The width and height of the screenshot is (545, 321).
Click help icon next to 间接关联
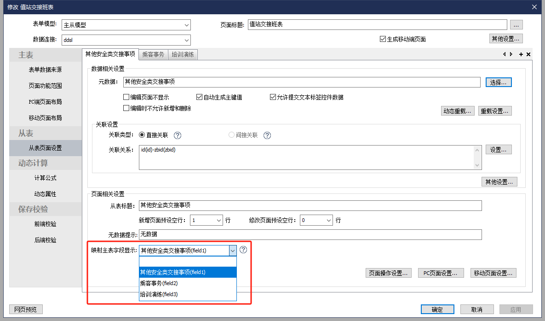click(x=267, y=135)
